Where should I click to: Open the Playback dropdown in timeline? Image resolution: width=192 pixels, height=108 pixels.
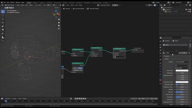(x=8, y=99)
